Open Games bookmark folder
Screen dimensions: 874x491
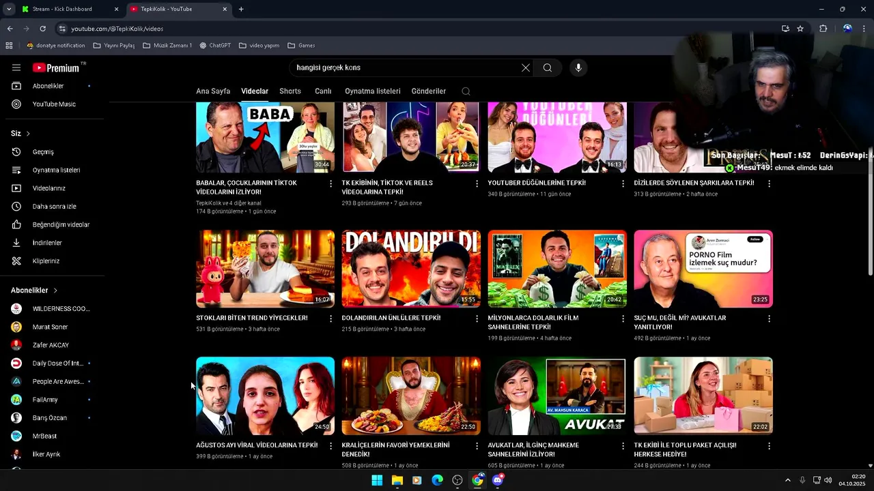pyautogui.click(x=301, y=46)
